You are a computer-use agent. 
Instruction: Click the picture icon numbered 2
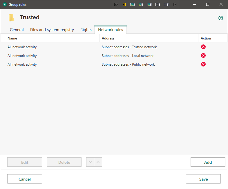click(141, 5)
